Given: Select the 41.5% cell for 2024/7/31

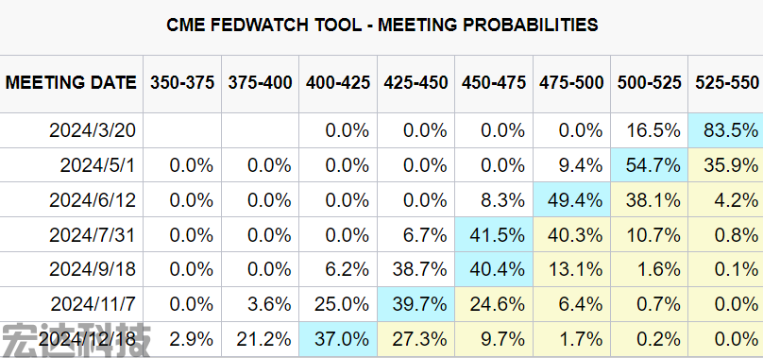Looking at the screenshot, I should click(x=494, y=235).
